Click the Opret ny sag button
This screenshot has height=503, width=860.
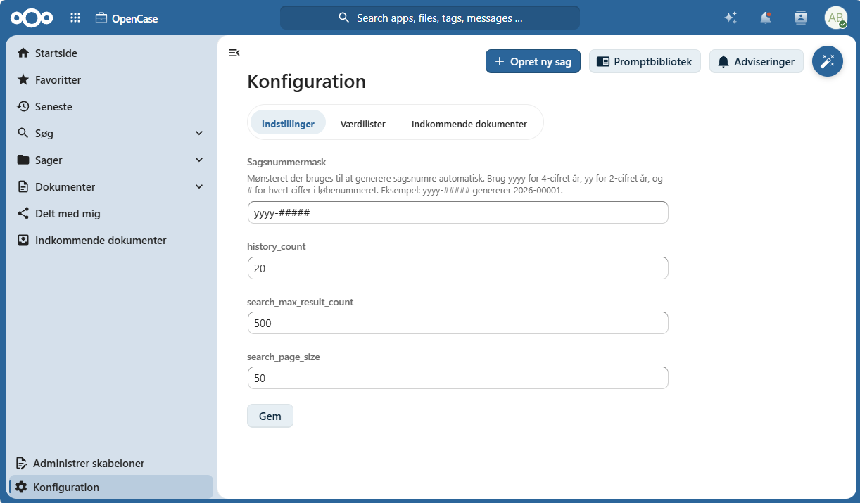[x=533, y=61]
